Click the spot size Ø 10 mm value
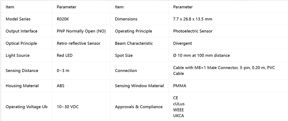This screenshot has width=288, height=121. [201, 55]
